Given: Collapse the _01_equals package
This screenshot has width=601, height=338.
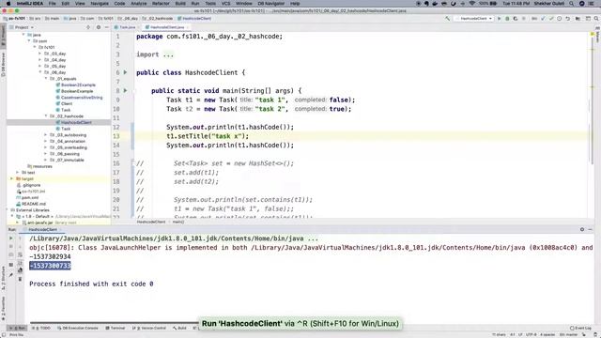Looking at the screenshot, I should pos(46,79).
